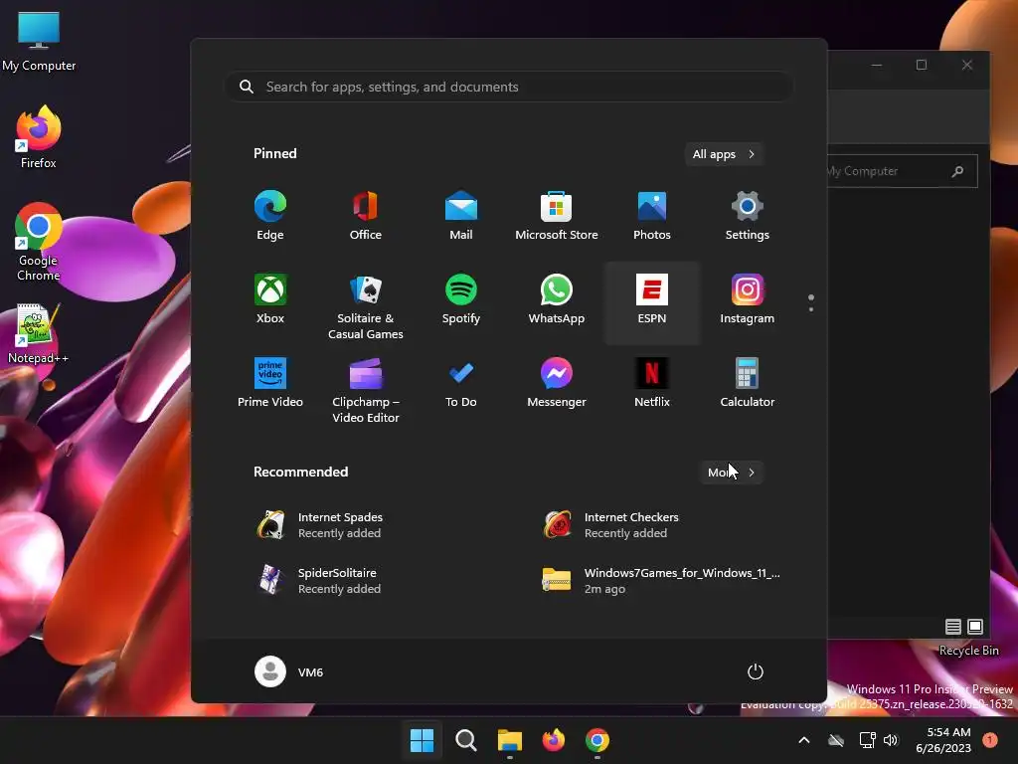The image size is (1018, 764).
Task: Open Google Chrome from taskbar
Action: pos(597,740)
